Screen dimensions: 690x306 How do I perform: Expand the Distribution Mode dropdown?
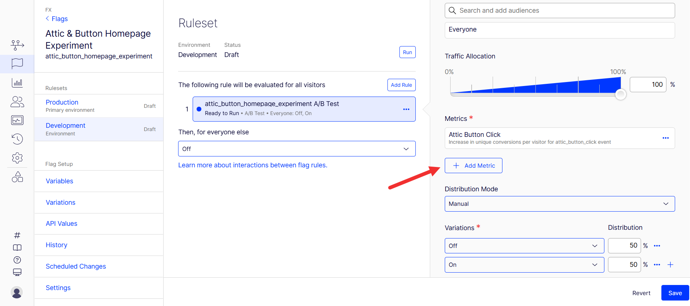[559, 204]
